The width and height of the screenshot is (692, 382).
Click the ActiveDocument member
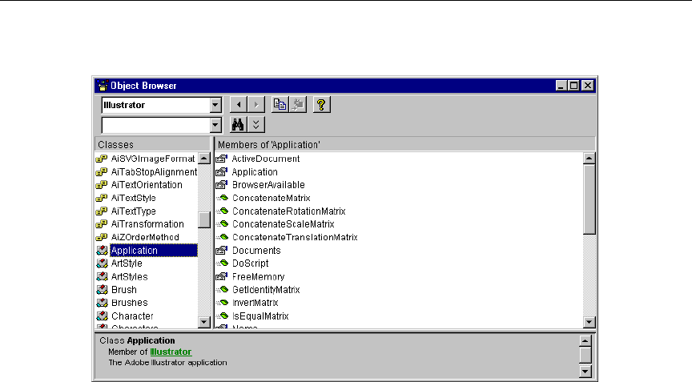266,159
